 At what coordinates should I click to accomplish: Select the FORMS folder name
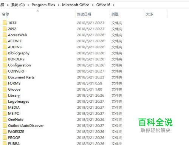tap(14, 83)
